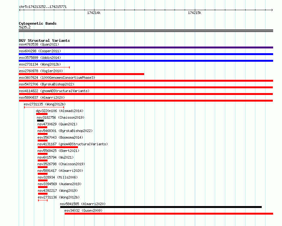Click the 174214k ruler position
The height and width of the screenshot is (226, 282).
(x=94, y=13)
